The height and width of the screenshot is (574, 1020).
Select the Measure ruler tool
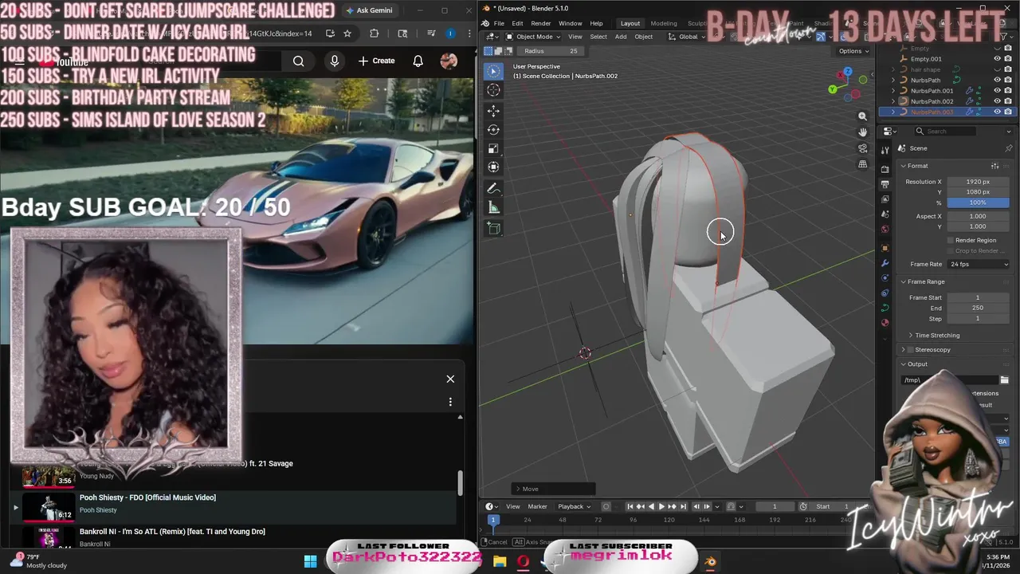[493, 208]
